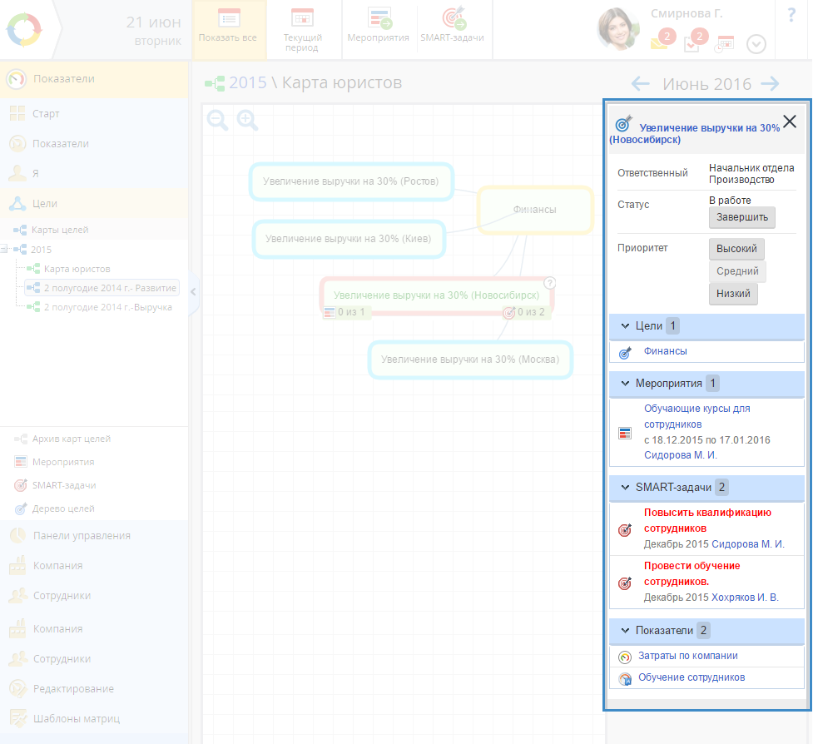Open Повысить квалификацию сотрудников task
The image size is (813, 744).
[707, 520]
